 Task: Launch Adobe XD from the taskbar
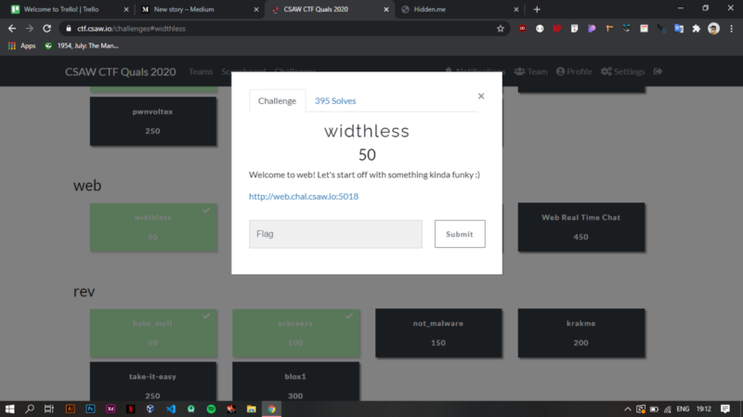coord(111,409)
